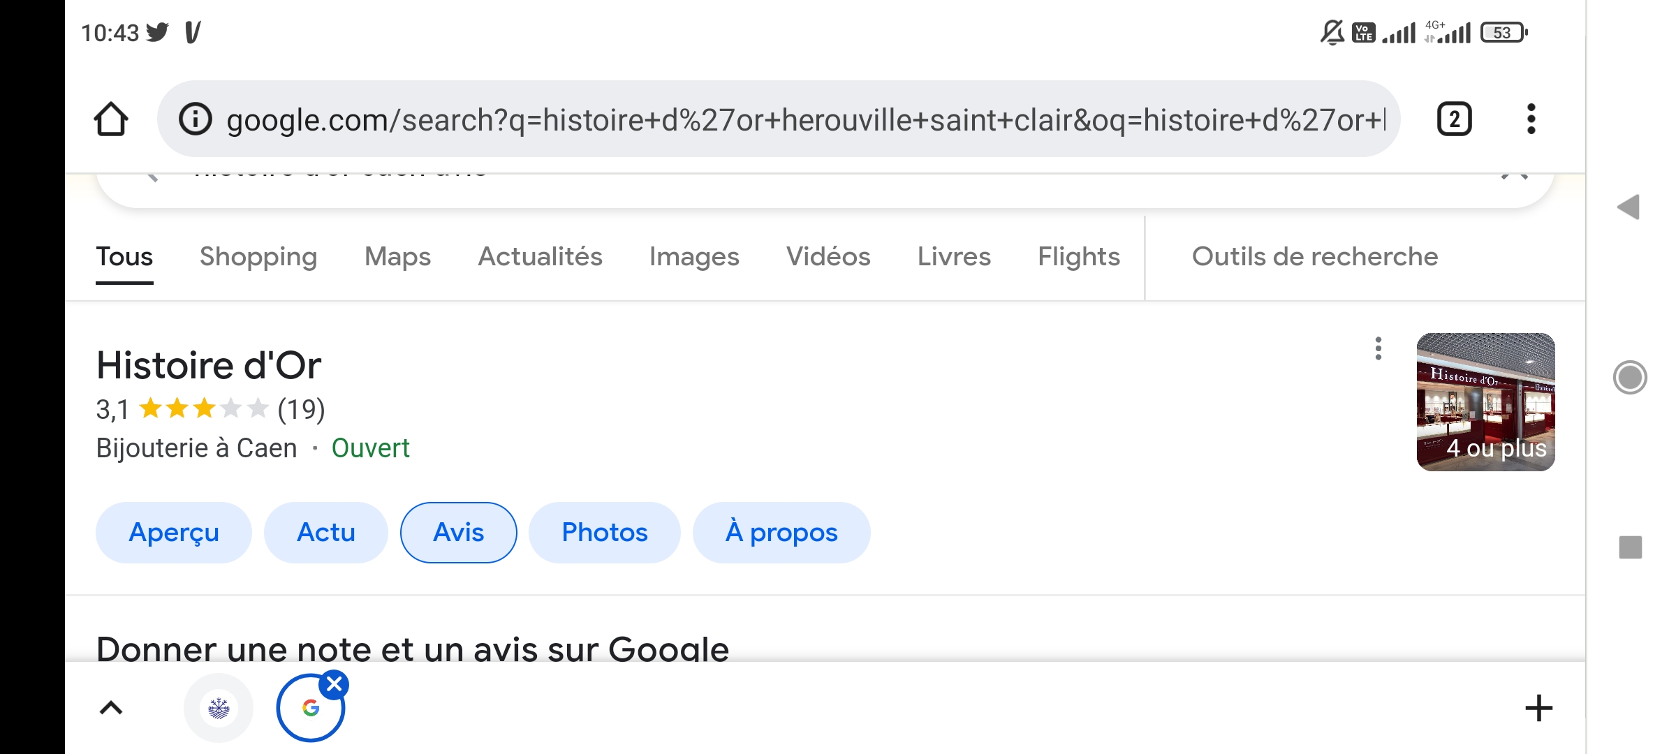Add a new tab with plus button
1676x754 pixels.
pyautogui.click(x=1538, y=708)
